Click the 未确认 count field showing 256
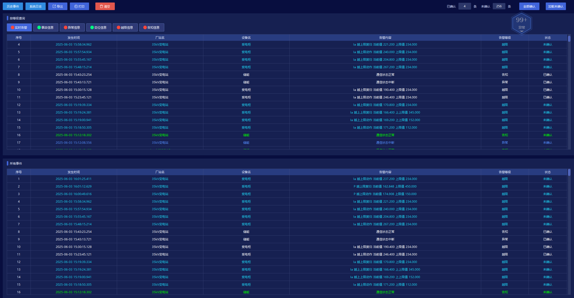Viewport: 574px width, 298px height. coord(499,6)
